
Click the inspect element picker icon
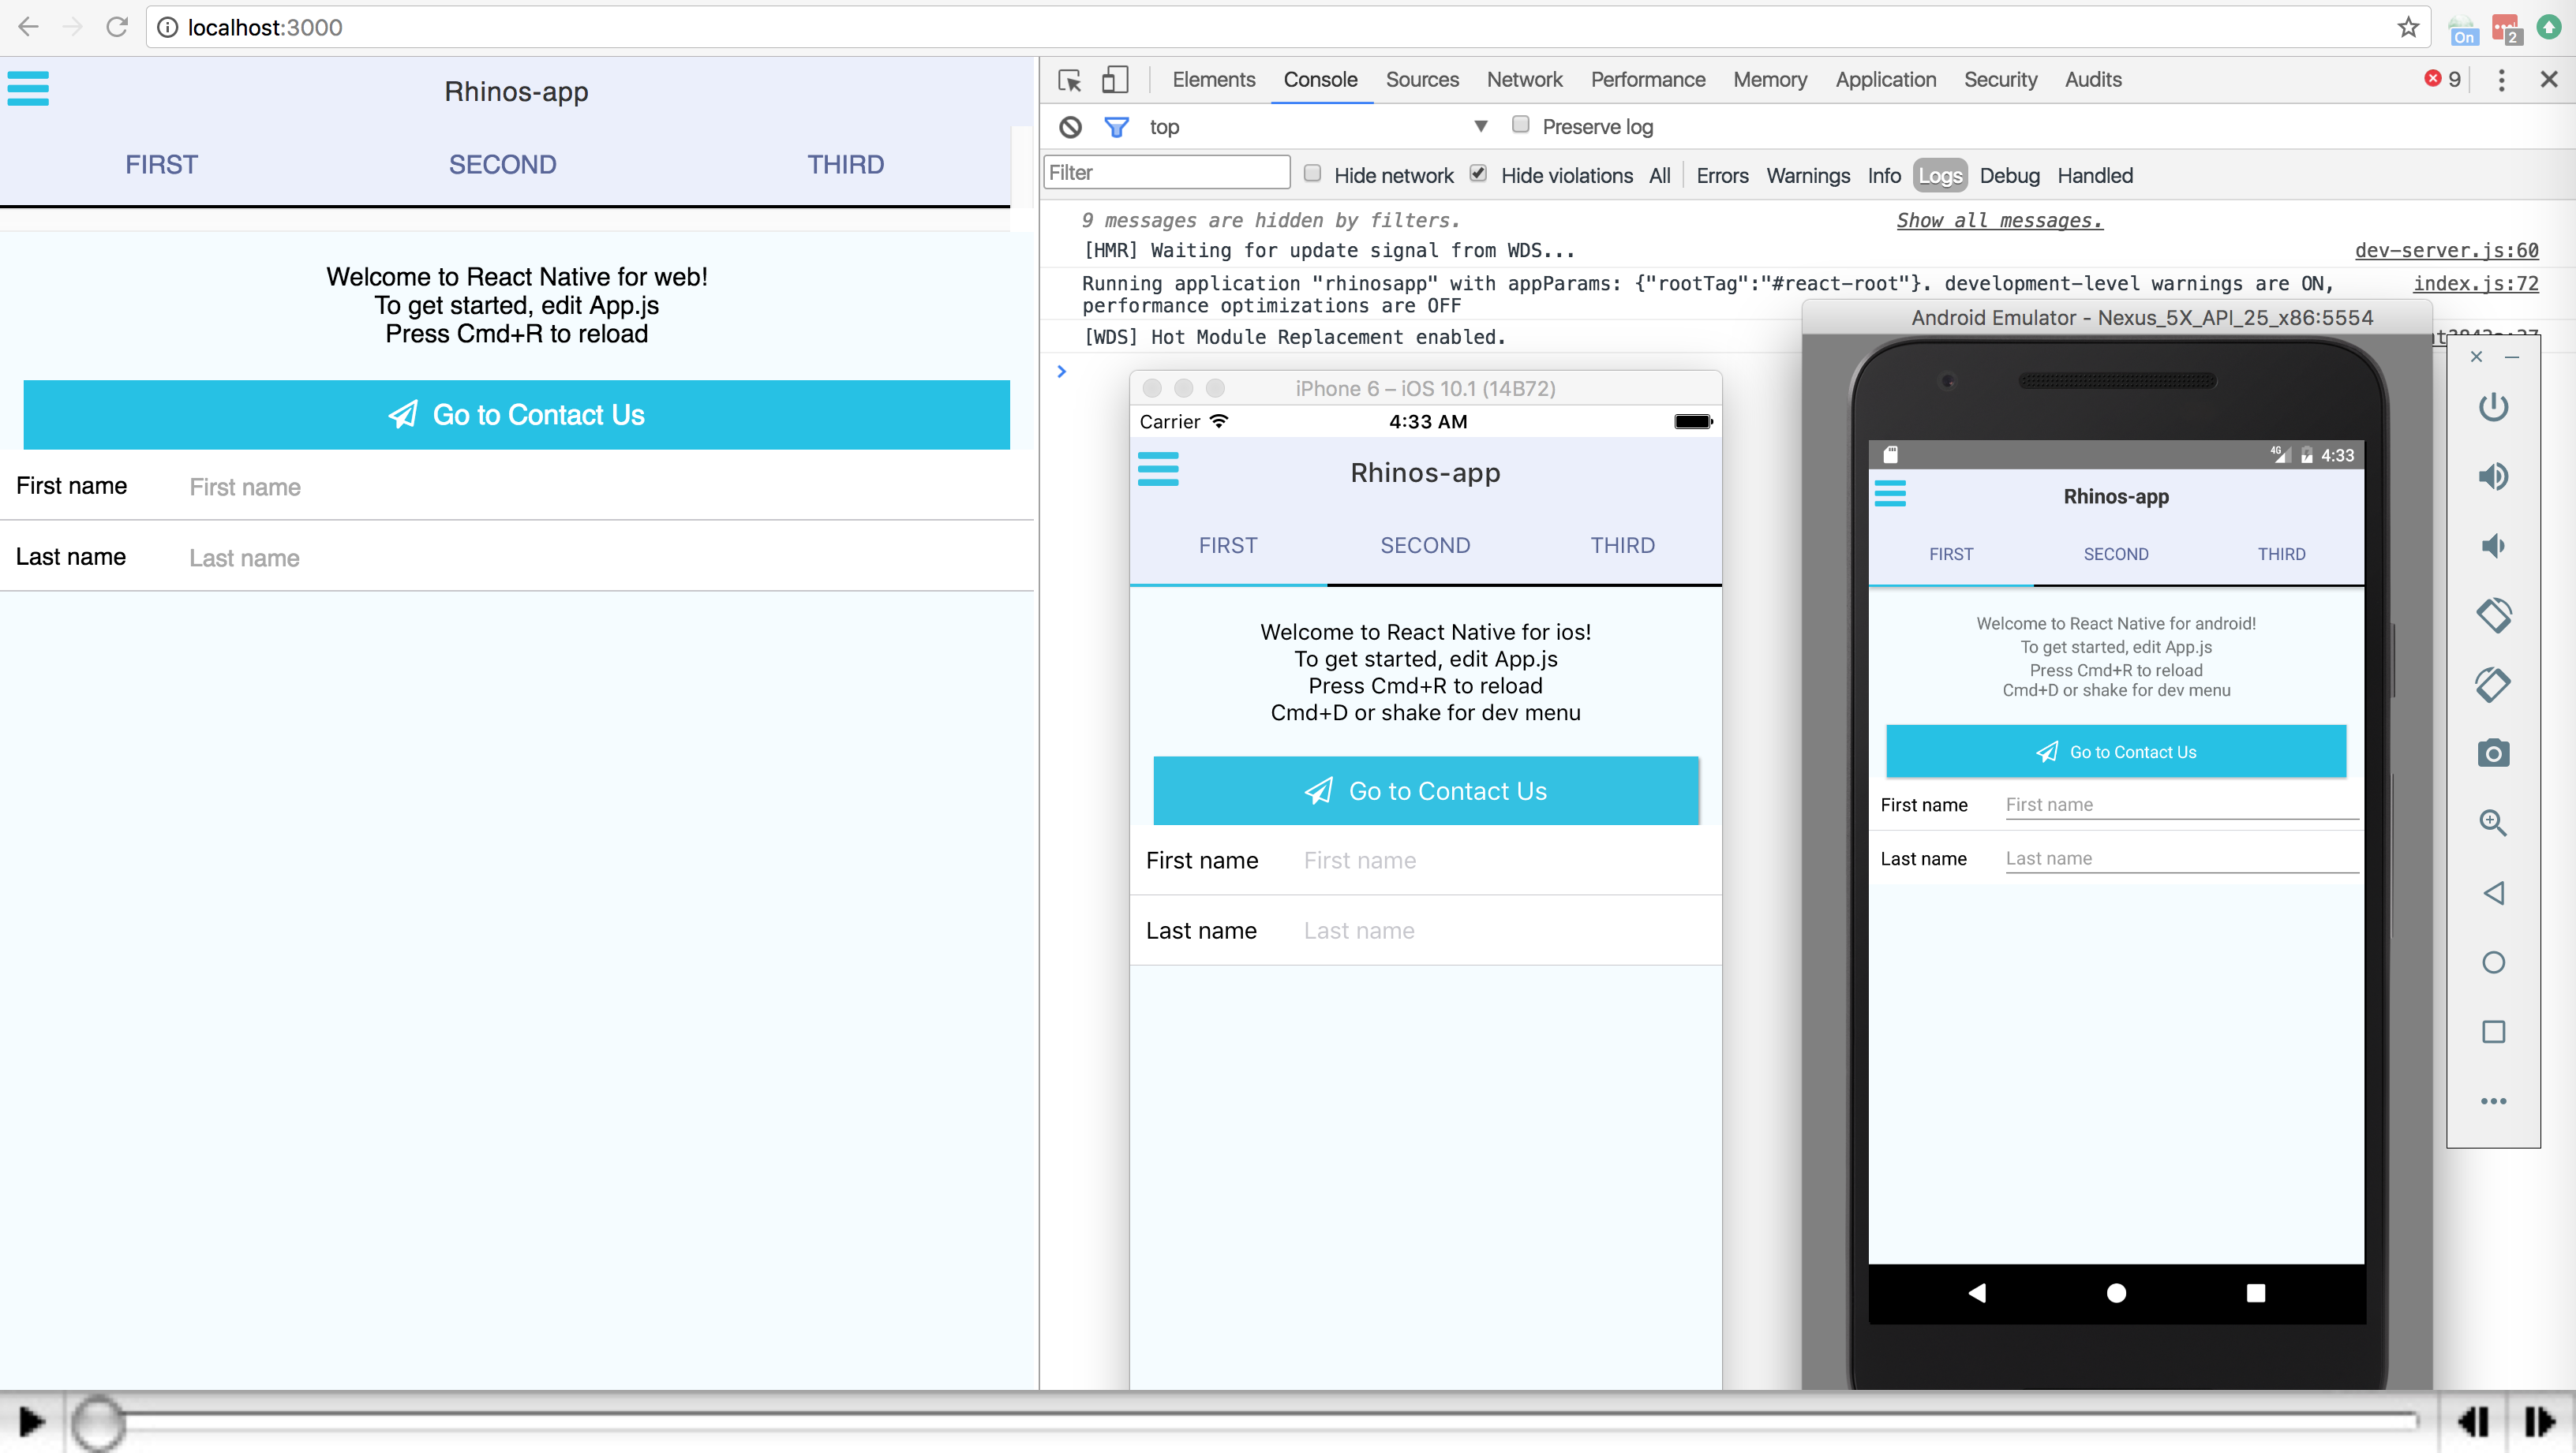click(1070, 80)
